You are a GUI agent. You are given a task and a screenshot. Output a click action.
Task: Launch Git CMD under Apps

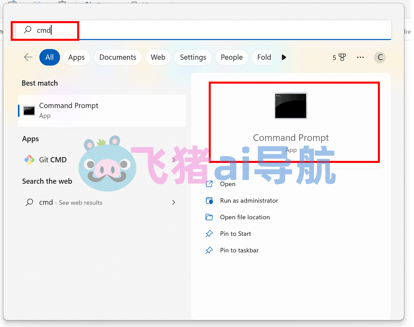pos(53,159)
